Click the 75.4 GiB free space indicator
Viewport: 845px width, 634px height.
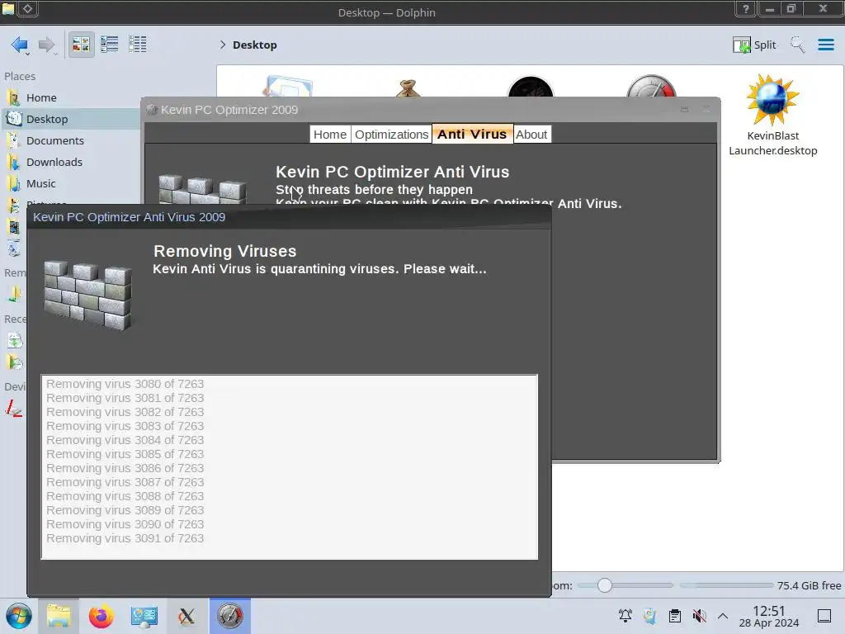[809, 585]
